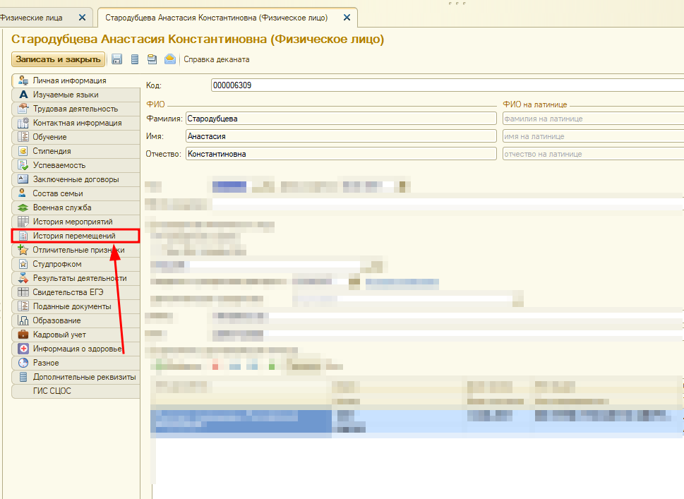Screen dimensions: 684x499
Task: Click the Фамилия field containing Стародубцева
Action: click(x=341, y=119)
